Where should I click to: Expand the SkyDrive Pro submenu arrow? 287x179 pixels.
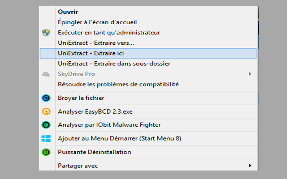(250, 74)
